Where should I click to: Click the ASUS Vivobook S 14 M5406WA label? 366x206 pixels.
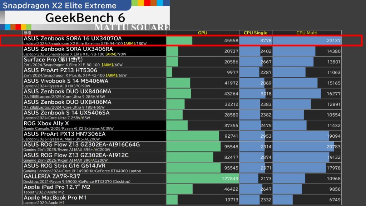tap(66, 81)
